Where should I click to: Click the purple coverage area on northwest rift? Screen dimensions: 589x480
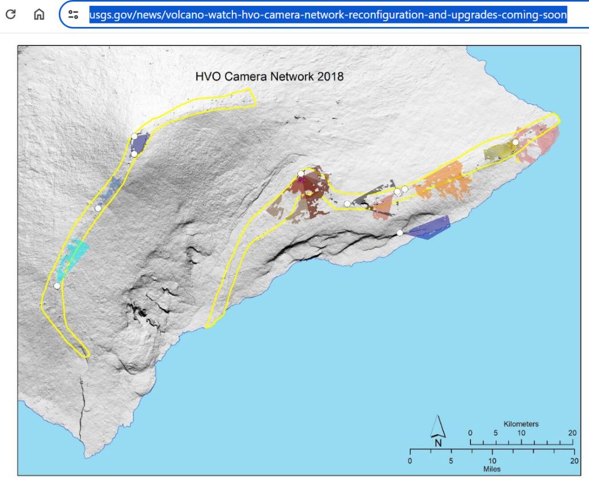141,143
